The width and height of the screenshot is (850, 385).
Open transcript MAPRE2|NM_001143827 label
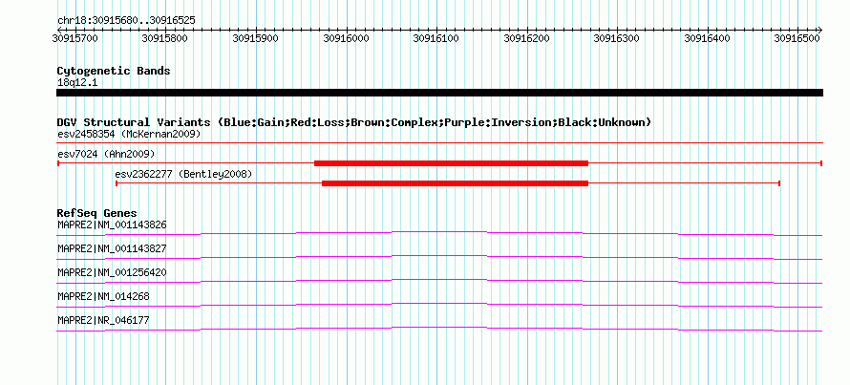[x=112, y=249]
